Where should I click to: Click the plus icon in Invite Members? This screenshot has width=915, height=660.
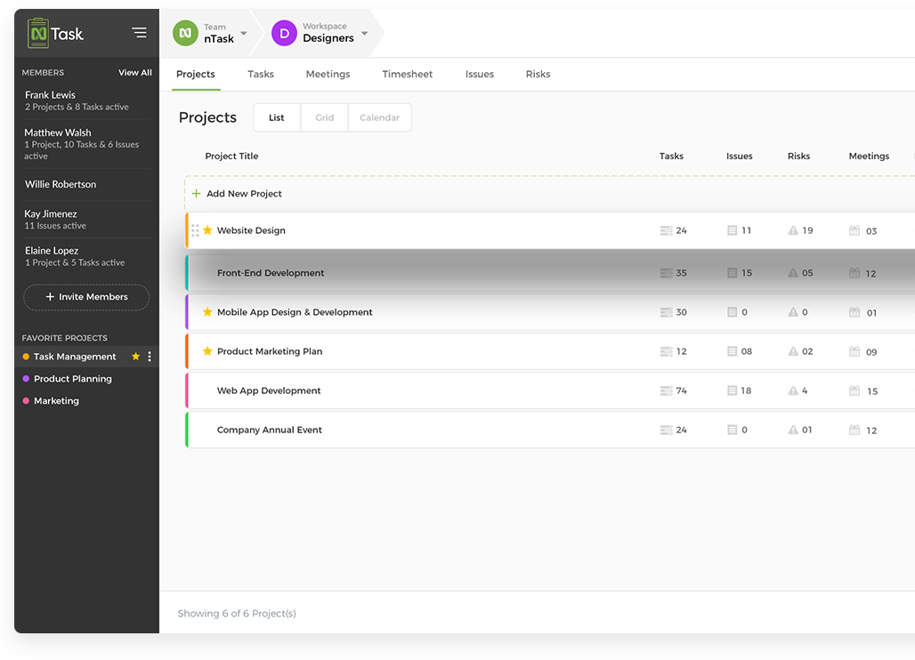pyautogui.click(x=50, y=297)
